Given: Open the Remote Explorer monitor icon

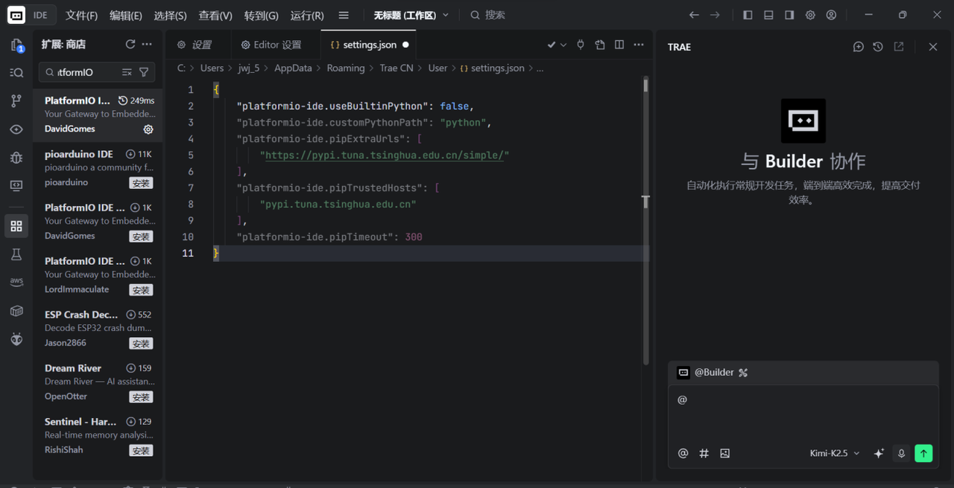Looking at the screenshot, I should tap(16, 186).
